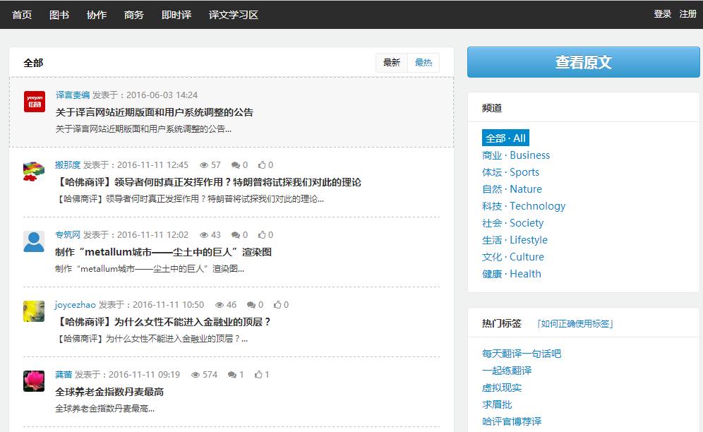Screen dimensions: 703x432
Task: Select the highlighted 全部·All channel
Action: (505, 138)
